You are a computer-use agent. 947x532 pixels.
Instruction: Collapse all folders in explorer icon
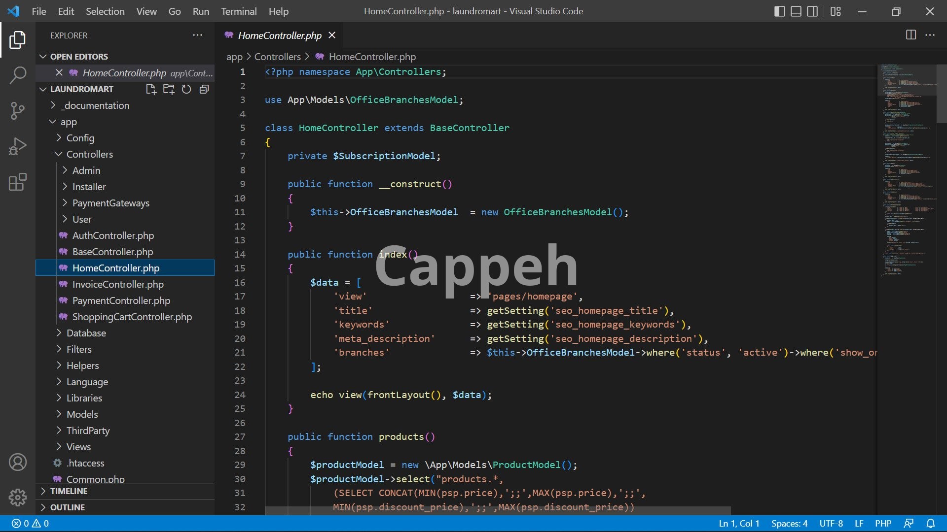click(x=204, y=89)
